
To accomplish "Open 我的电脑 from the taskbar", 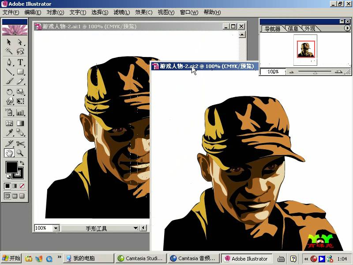I will coord(89,258).
